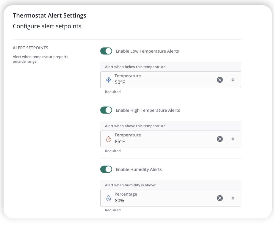Click the stepper arrows on the humidity field
The height and width of the screenshot is (225, 274).
pos(233,198)
